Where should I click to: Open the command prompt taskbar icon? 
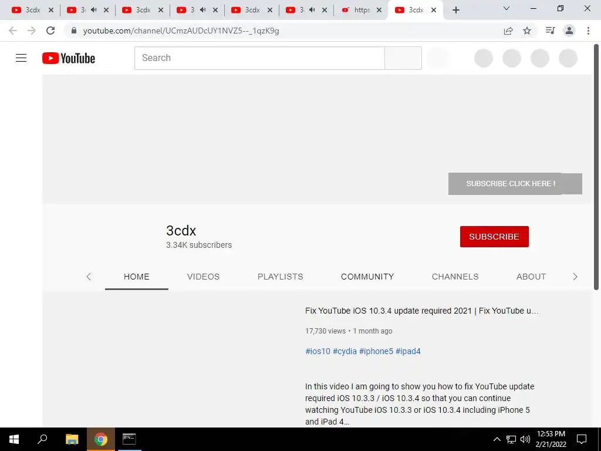pyautogui.click(x=129, y=439)
